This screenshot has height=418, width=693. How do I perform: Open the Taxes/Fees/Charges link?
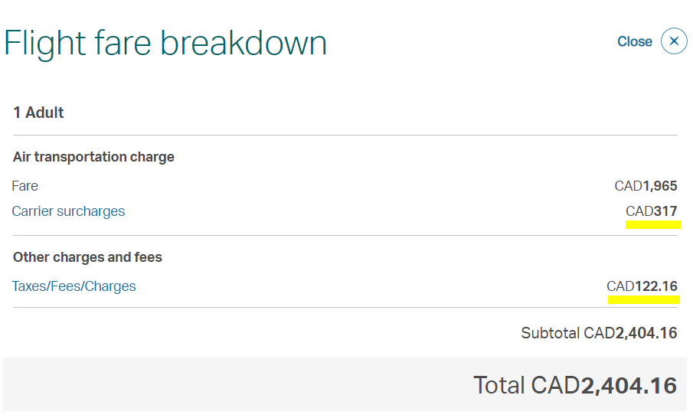(x=74, y=286)
